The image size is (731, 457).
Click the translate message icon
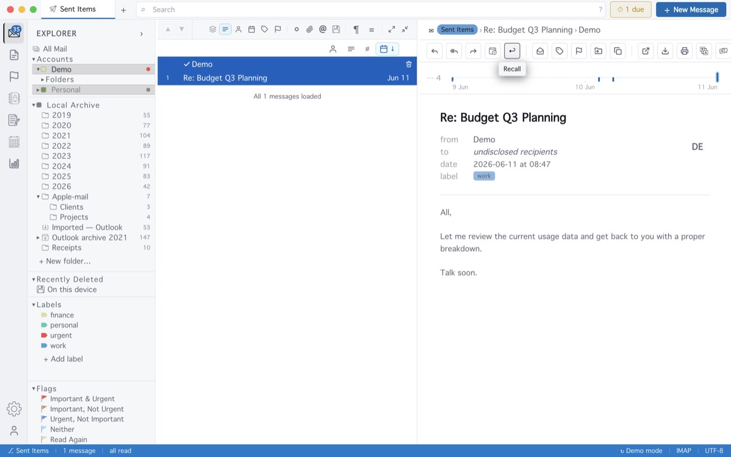[x=703, y=51]
